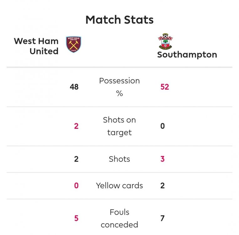Select the Shots on target label
Image resolution: width=239 pixels, height=235 pixels.
119,126
